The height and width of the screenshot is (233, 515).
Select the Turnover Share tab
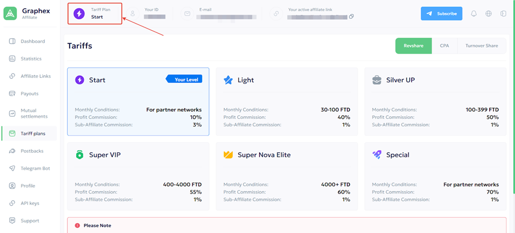click(482, 46)
